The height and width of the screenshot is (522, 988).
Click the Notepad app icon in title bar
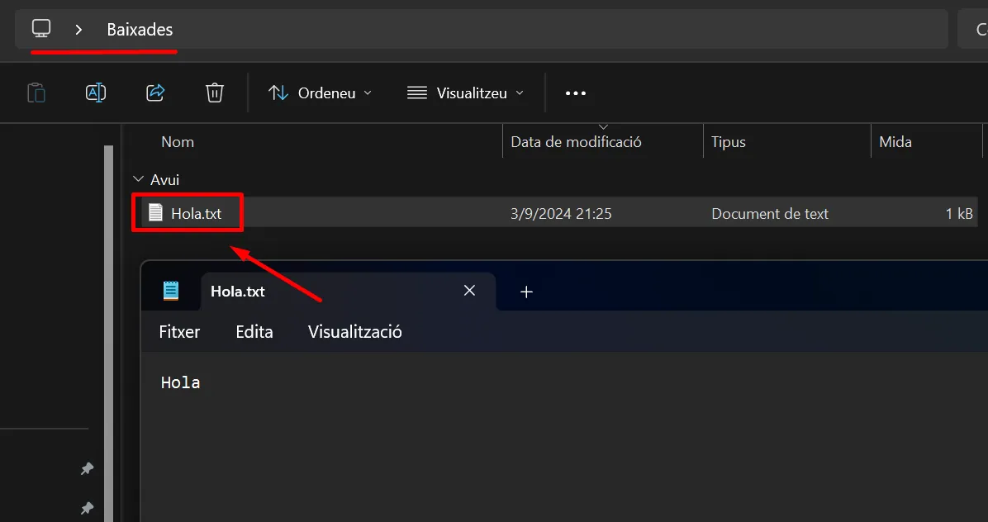pyautogui.click(x=171, y=291)
